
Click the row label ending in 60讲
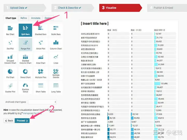tap(89, 38)
